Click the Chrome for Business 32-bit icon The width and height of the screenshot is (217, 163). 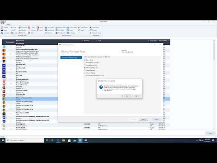4,99
